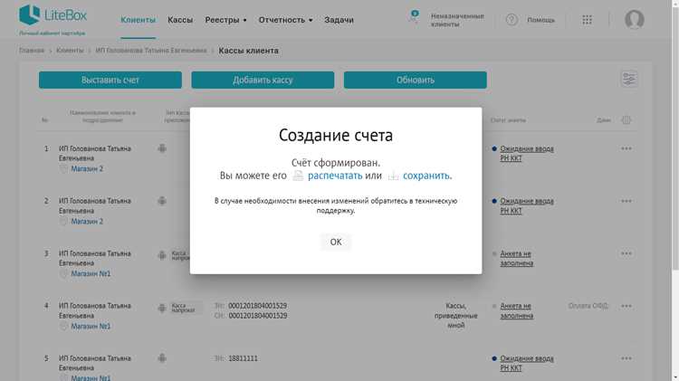This screenshot has width=679, height=381.
Task: Open row 1 three-dots menu
Action: (626, 148)
